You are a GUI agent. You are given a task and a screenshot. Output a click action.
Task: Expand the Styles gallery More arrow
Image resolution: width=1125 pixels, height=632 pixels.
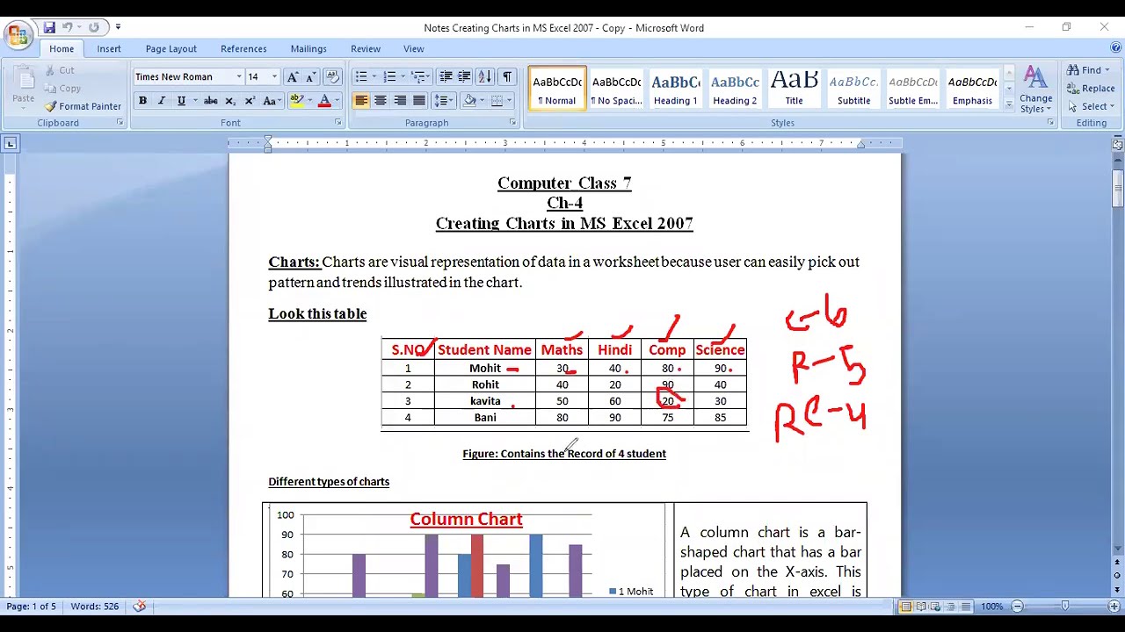(1009, 105)
